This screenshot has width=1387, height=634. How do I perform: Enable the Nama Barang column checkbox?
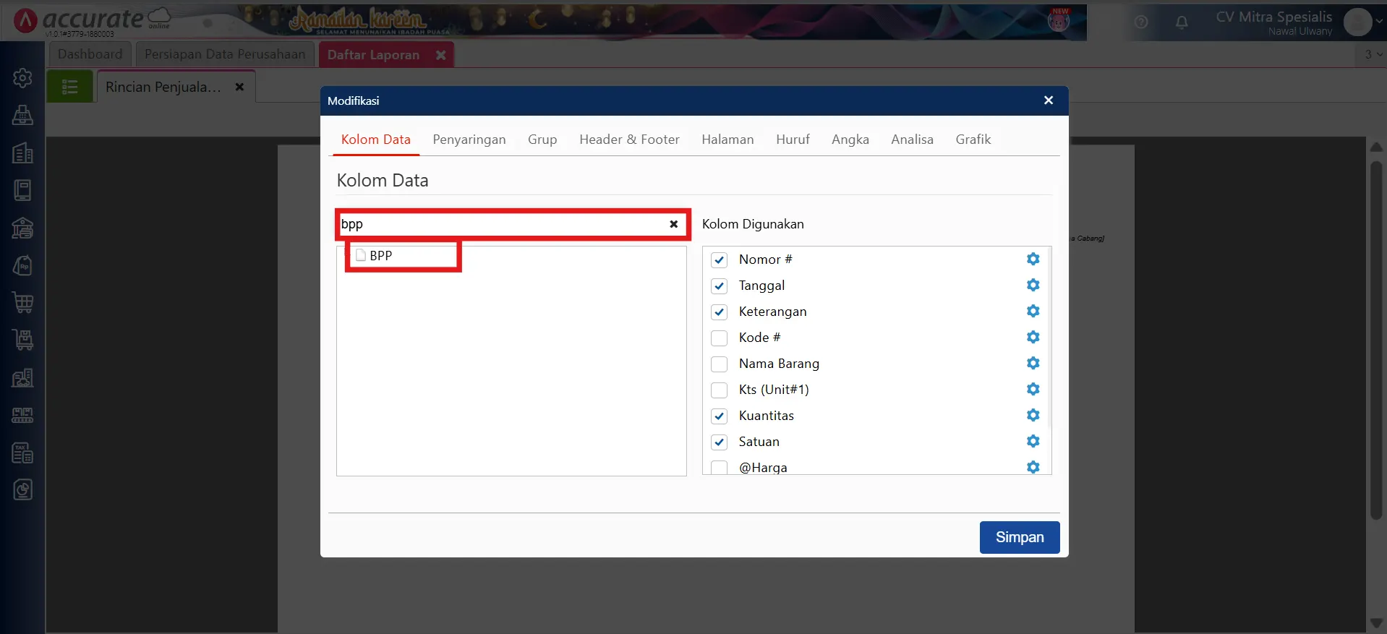click(x=719, y=364)
